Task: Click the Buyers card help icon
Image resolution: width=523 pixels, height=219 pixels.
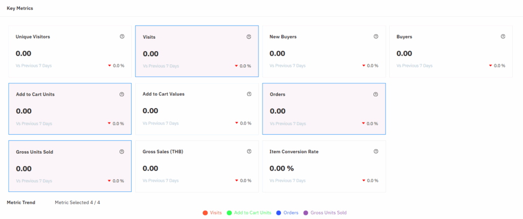Action: coord(503,36)
